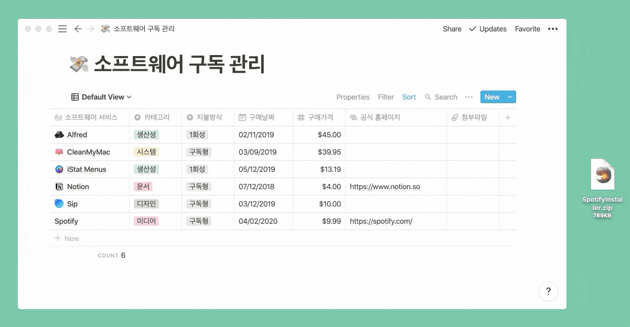Click the 1회성 tag in iStat Menus row
The height and width of the screenshot is (327, 630).
coord(197,169)
